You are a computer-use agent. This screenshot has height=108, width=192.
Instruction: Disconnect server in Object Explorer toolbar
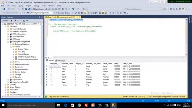point(15,21)
